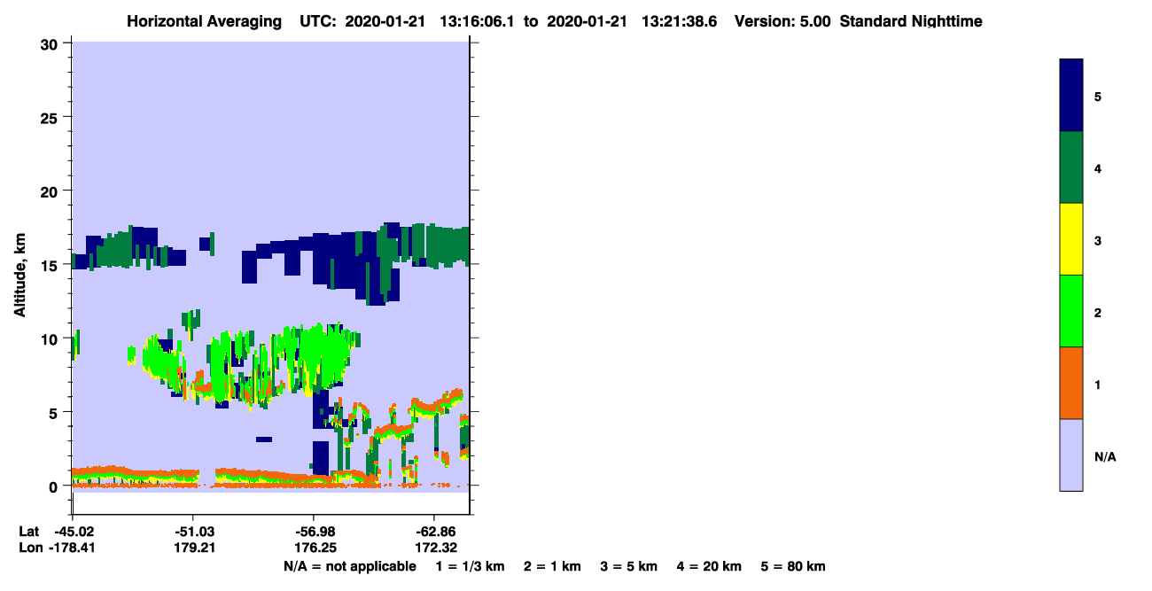1152x591 pixels.
Task: Click the latitude value -62.86
Action: [x=433, y=531]
